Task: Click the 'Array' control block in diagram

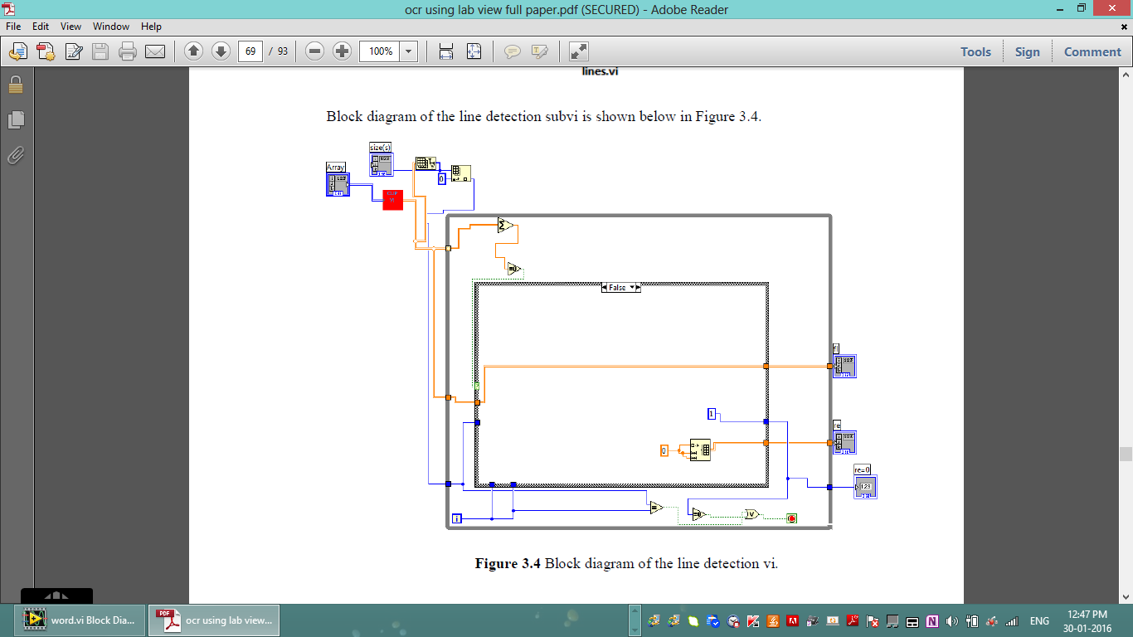Action: (x=338, y=184)
